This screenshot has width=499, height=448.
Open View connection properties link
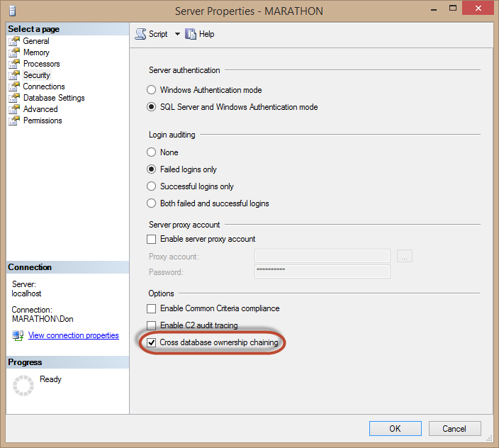(73, 335)
